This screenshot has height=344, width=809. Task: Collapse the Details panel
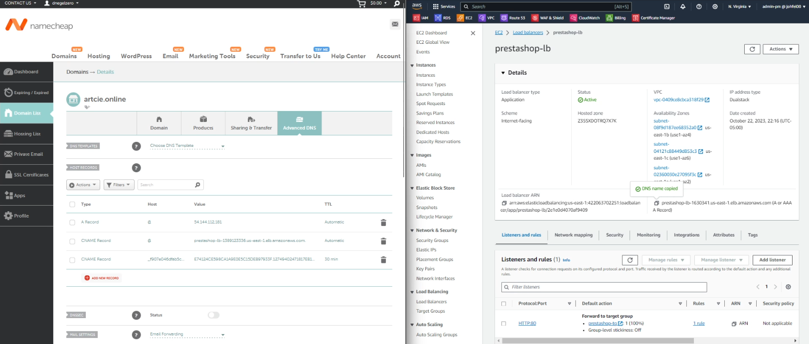(x=503, y=73)
